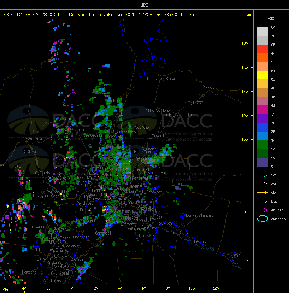289x293 pixels.
Task: Pick the dusty pink 42-45 dBZ color band
Action: pyautogui.click(x=263, y=101)
